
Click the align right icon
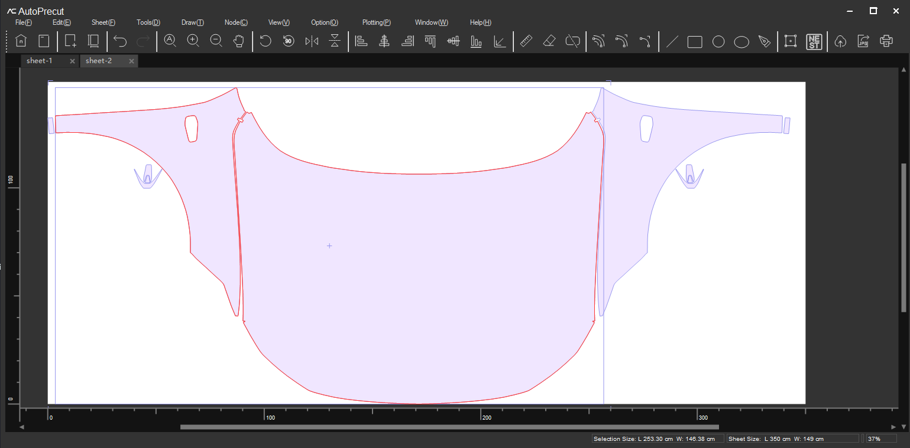click(407, 41)
